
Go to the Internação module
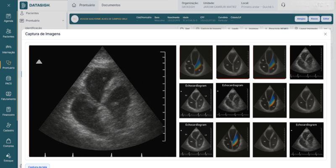8,49
